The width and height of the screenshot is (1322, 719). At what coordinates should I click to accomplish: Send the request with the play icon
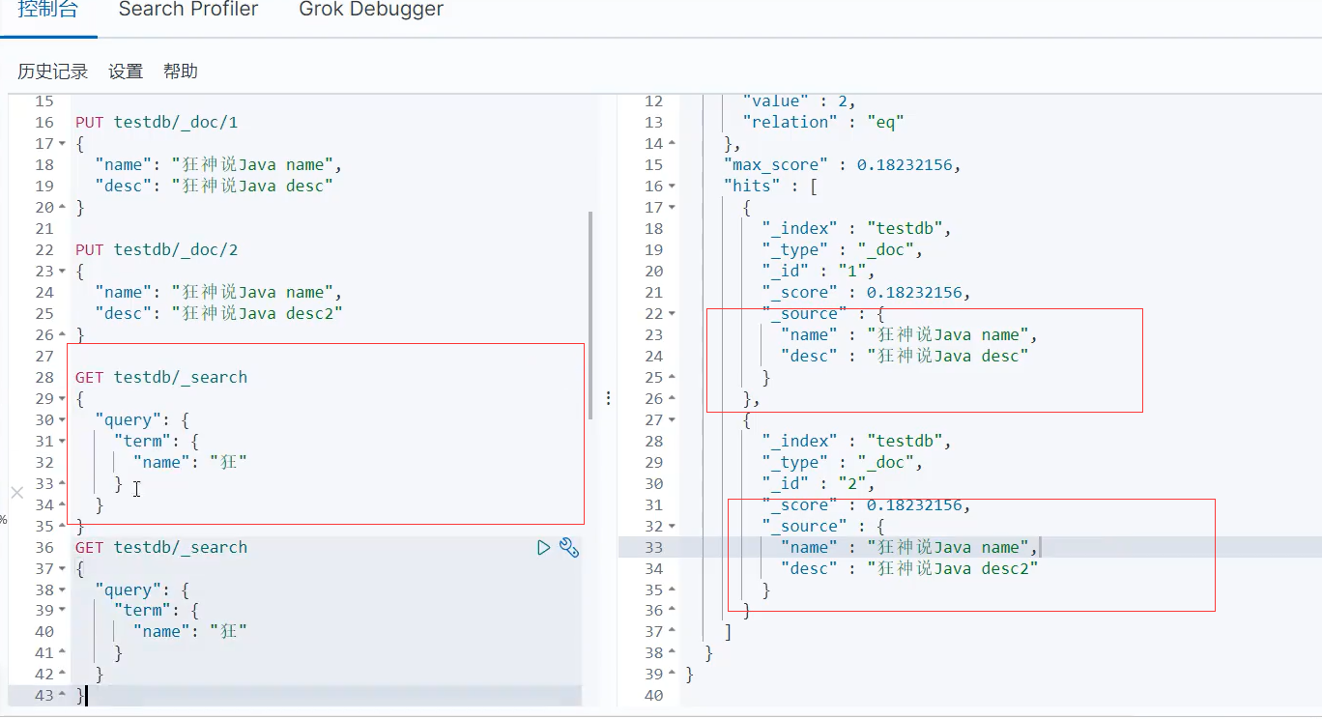(x=543, y=548)
